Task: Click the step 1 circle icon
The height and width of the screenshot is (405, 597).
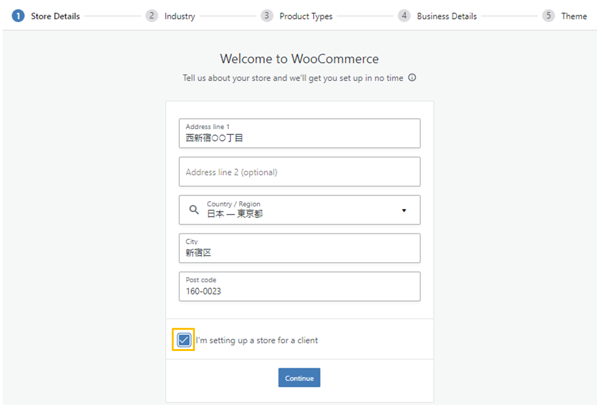Action: coord(18,16)
